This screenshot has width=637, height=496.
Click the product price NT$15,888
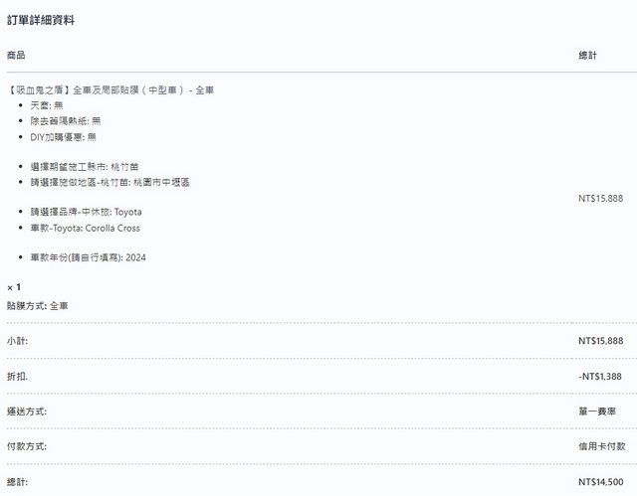[600, 198]
